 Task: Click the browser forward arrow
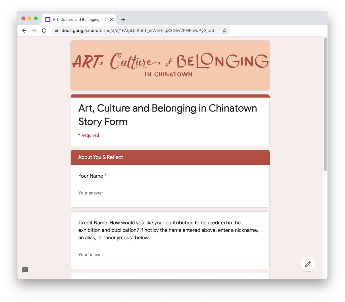34,31
